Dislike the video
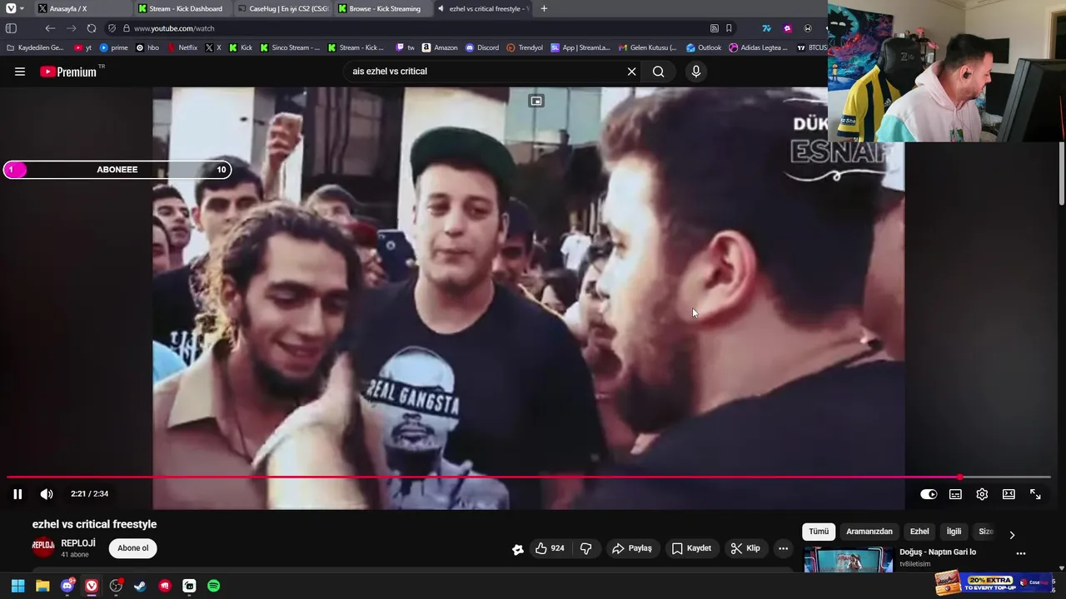This screenshot has width=1066, height=599. tap(585, 548)
